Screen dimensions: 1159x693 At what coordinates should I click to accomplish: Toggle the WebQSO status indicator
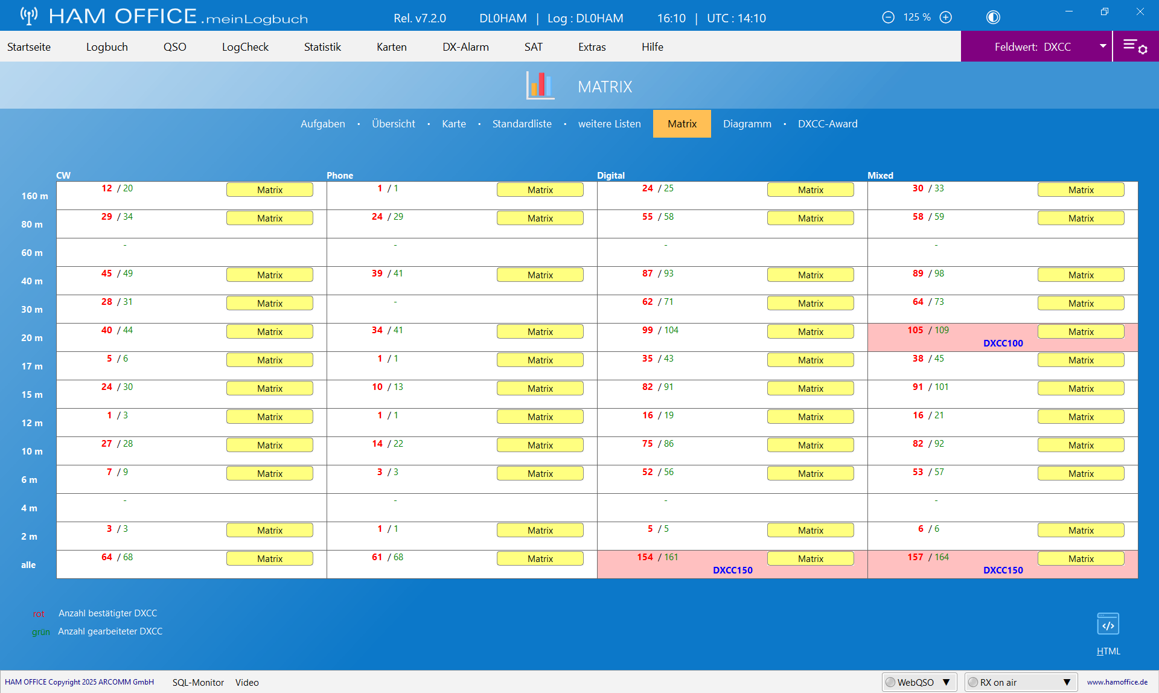890,682
